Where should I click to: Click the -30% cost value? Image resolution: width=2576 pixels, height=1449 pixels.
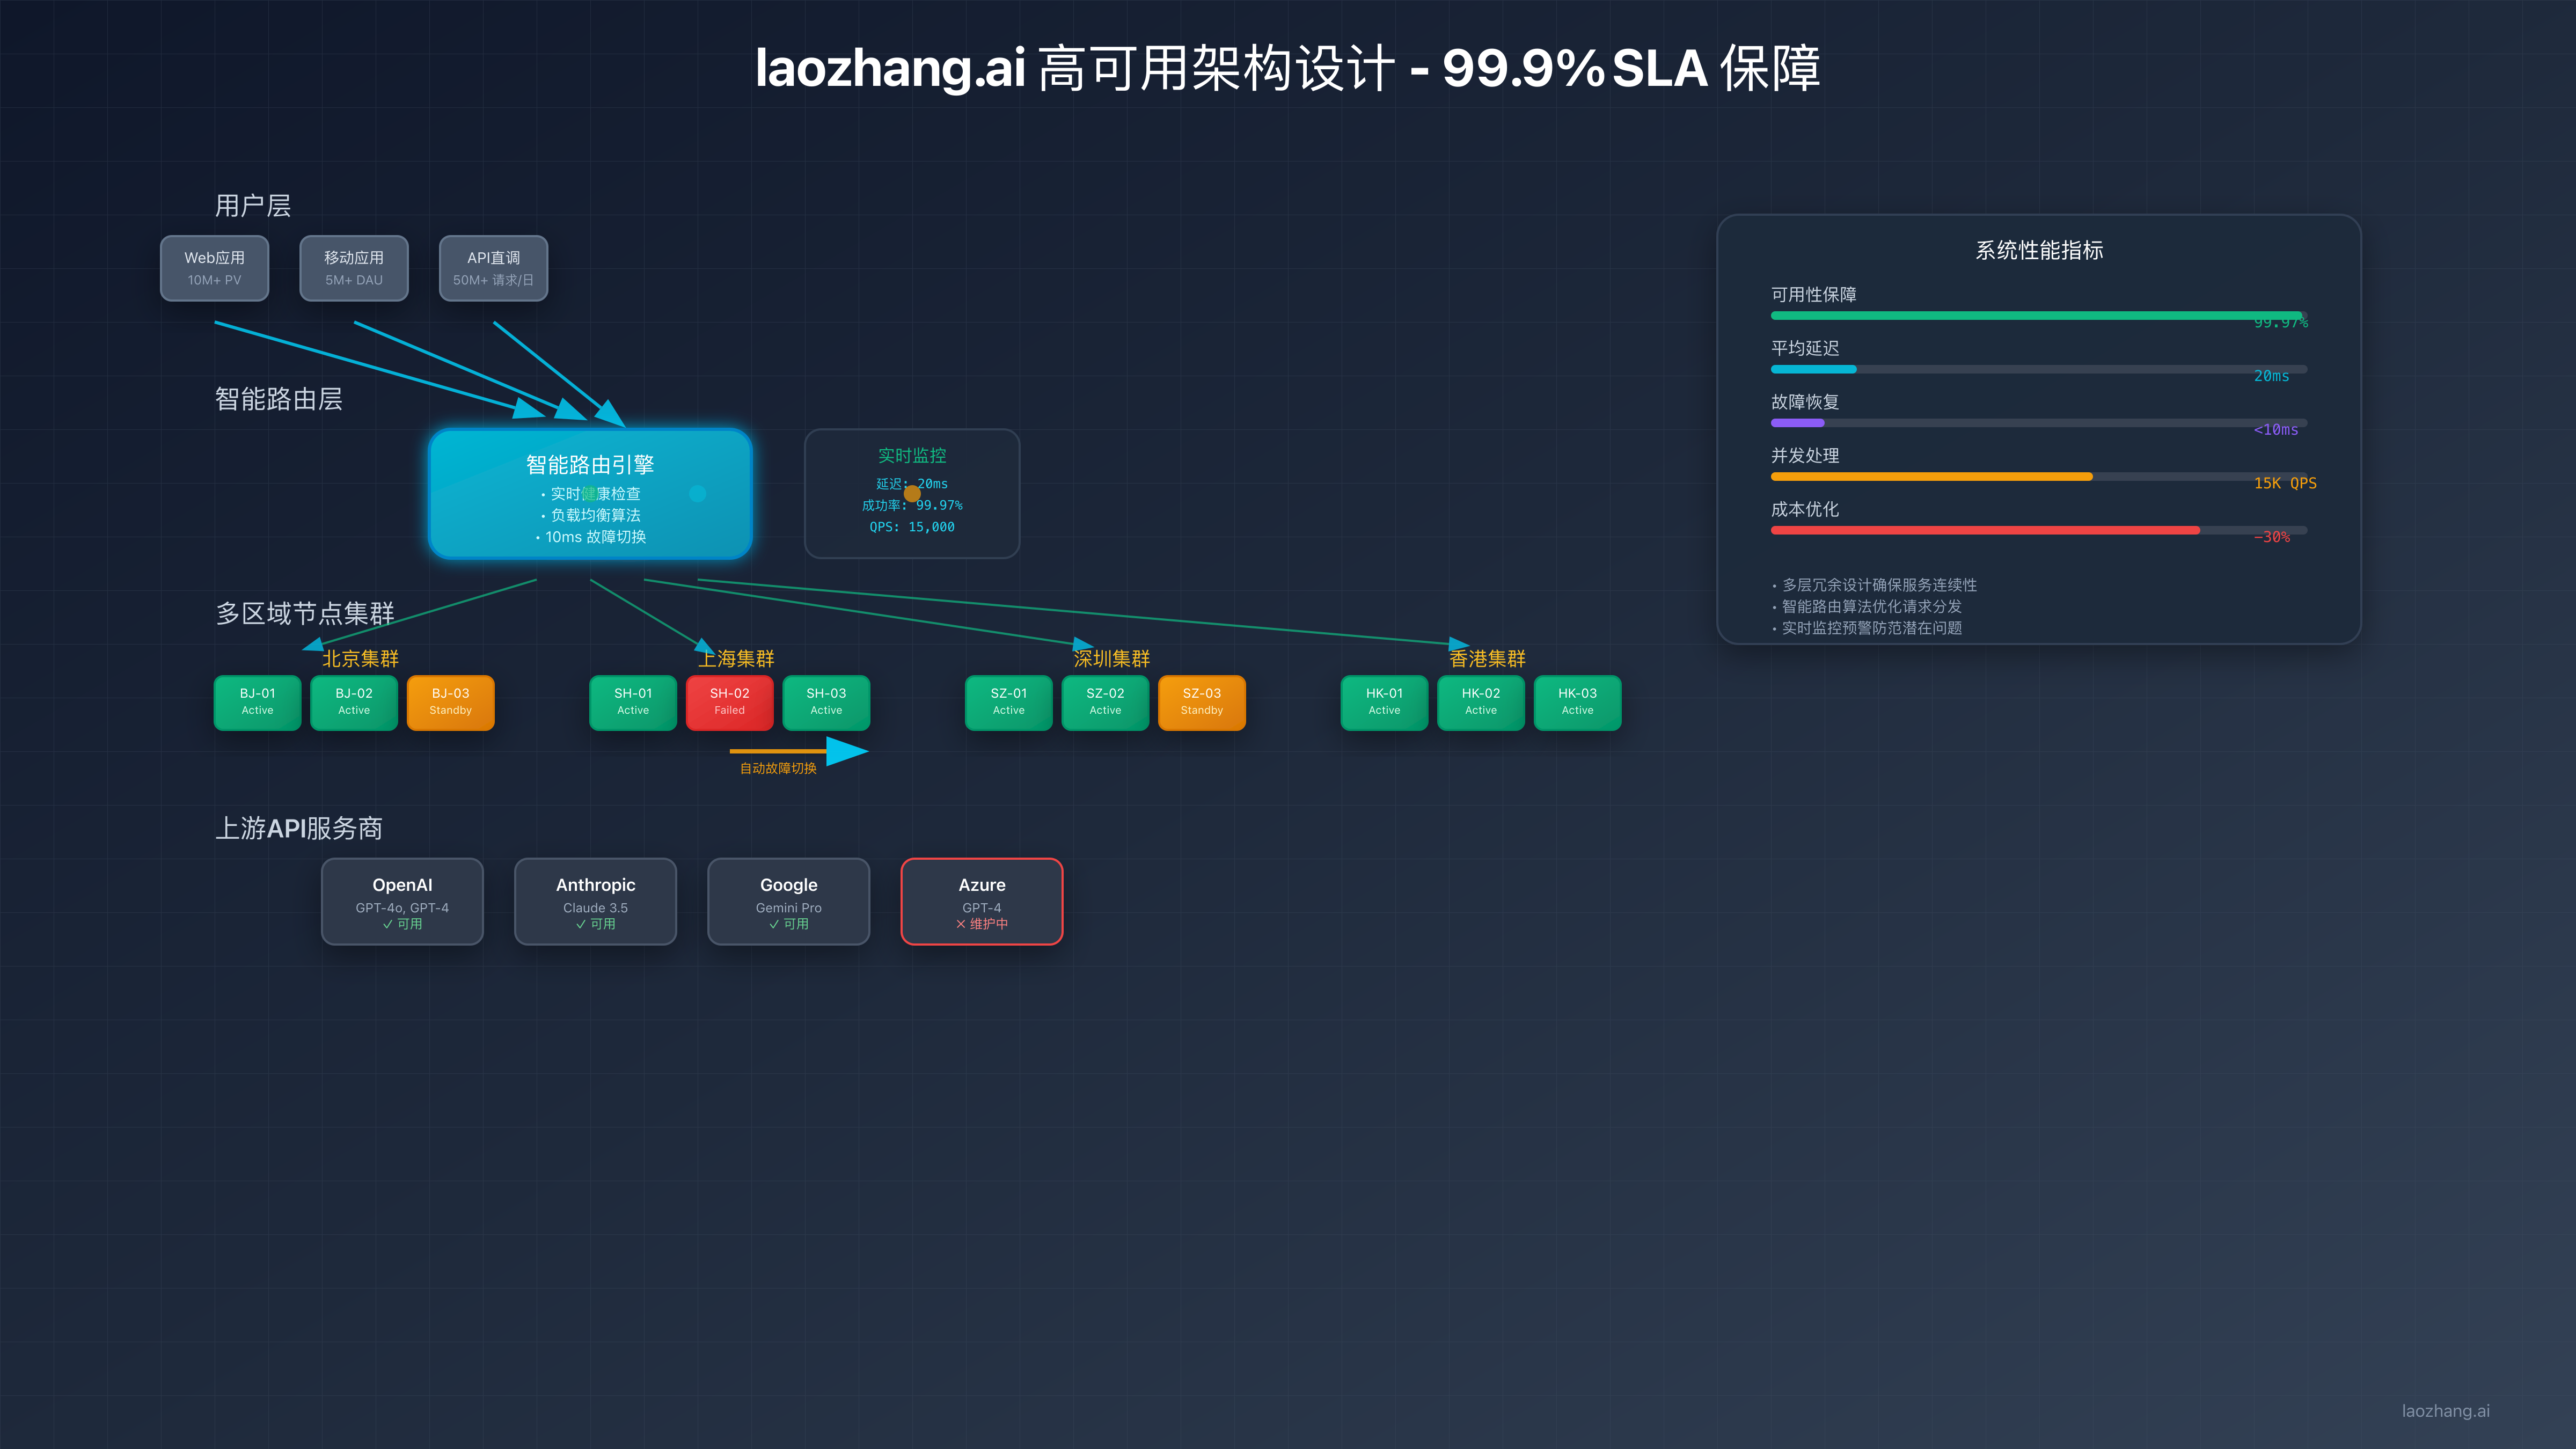coord(2272,537)
